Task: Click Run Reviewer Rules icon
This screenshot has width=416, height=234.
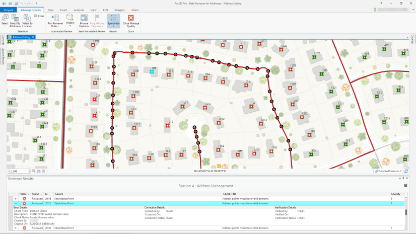Action: (55, 18)
